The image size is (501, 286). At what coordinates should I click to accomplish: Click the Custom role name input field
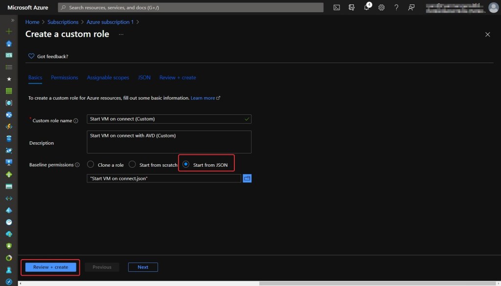[169, 119]
